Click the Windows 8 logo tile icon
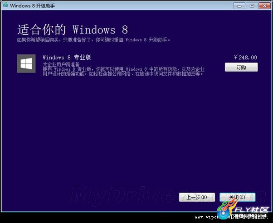273x223 pixels. click(x=26, y=63)
